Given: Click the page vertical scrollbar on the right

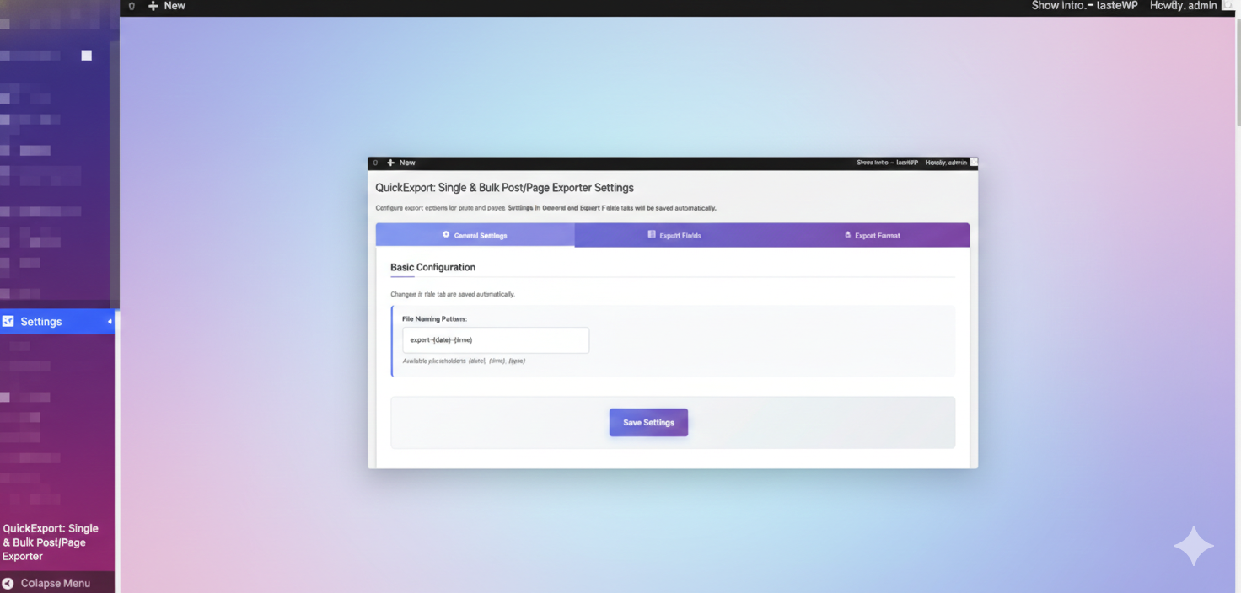Looking at the screenshot, I should tap(1237, 72).
